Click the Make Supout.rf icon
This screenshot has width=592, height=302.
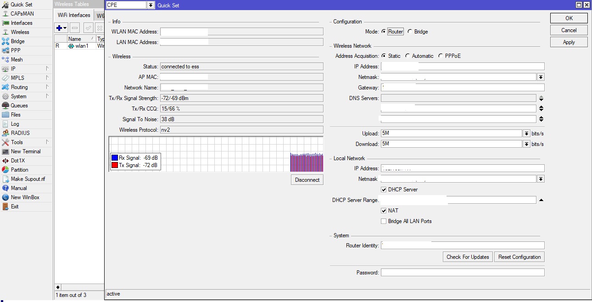[x=6, y=179]
